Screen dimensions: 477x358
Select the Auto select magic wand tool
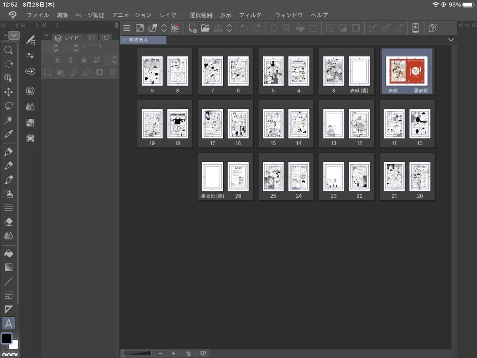[x=9, y=120]
